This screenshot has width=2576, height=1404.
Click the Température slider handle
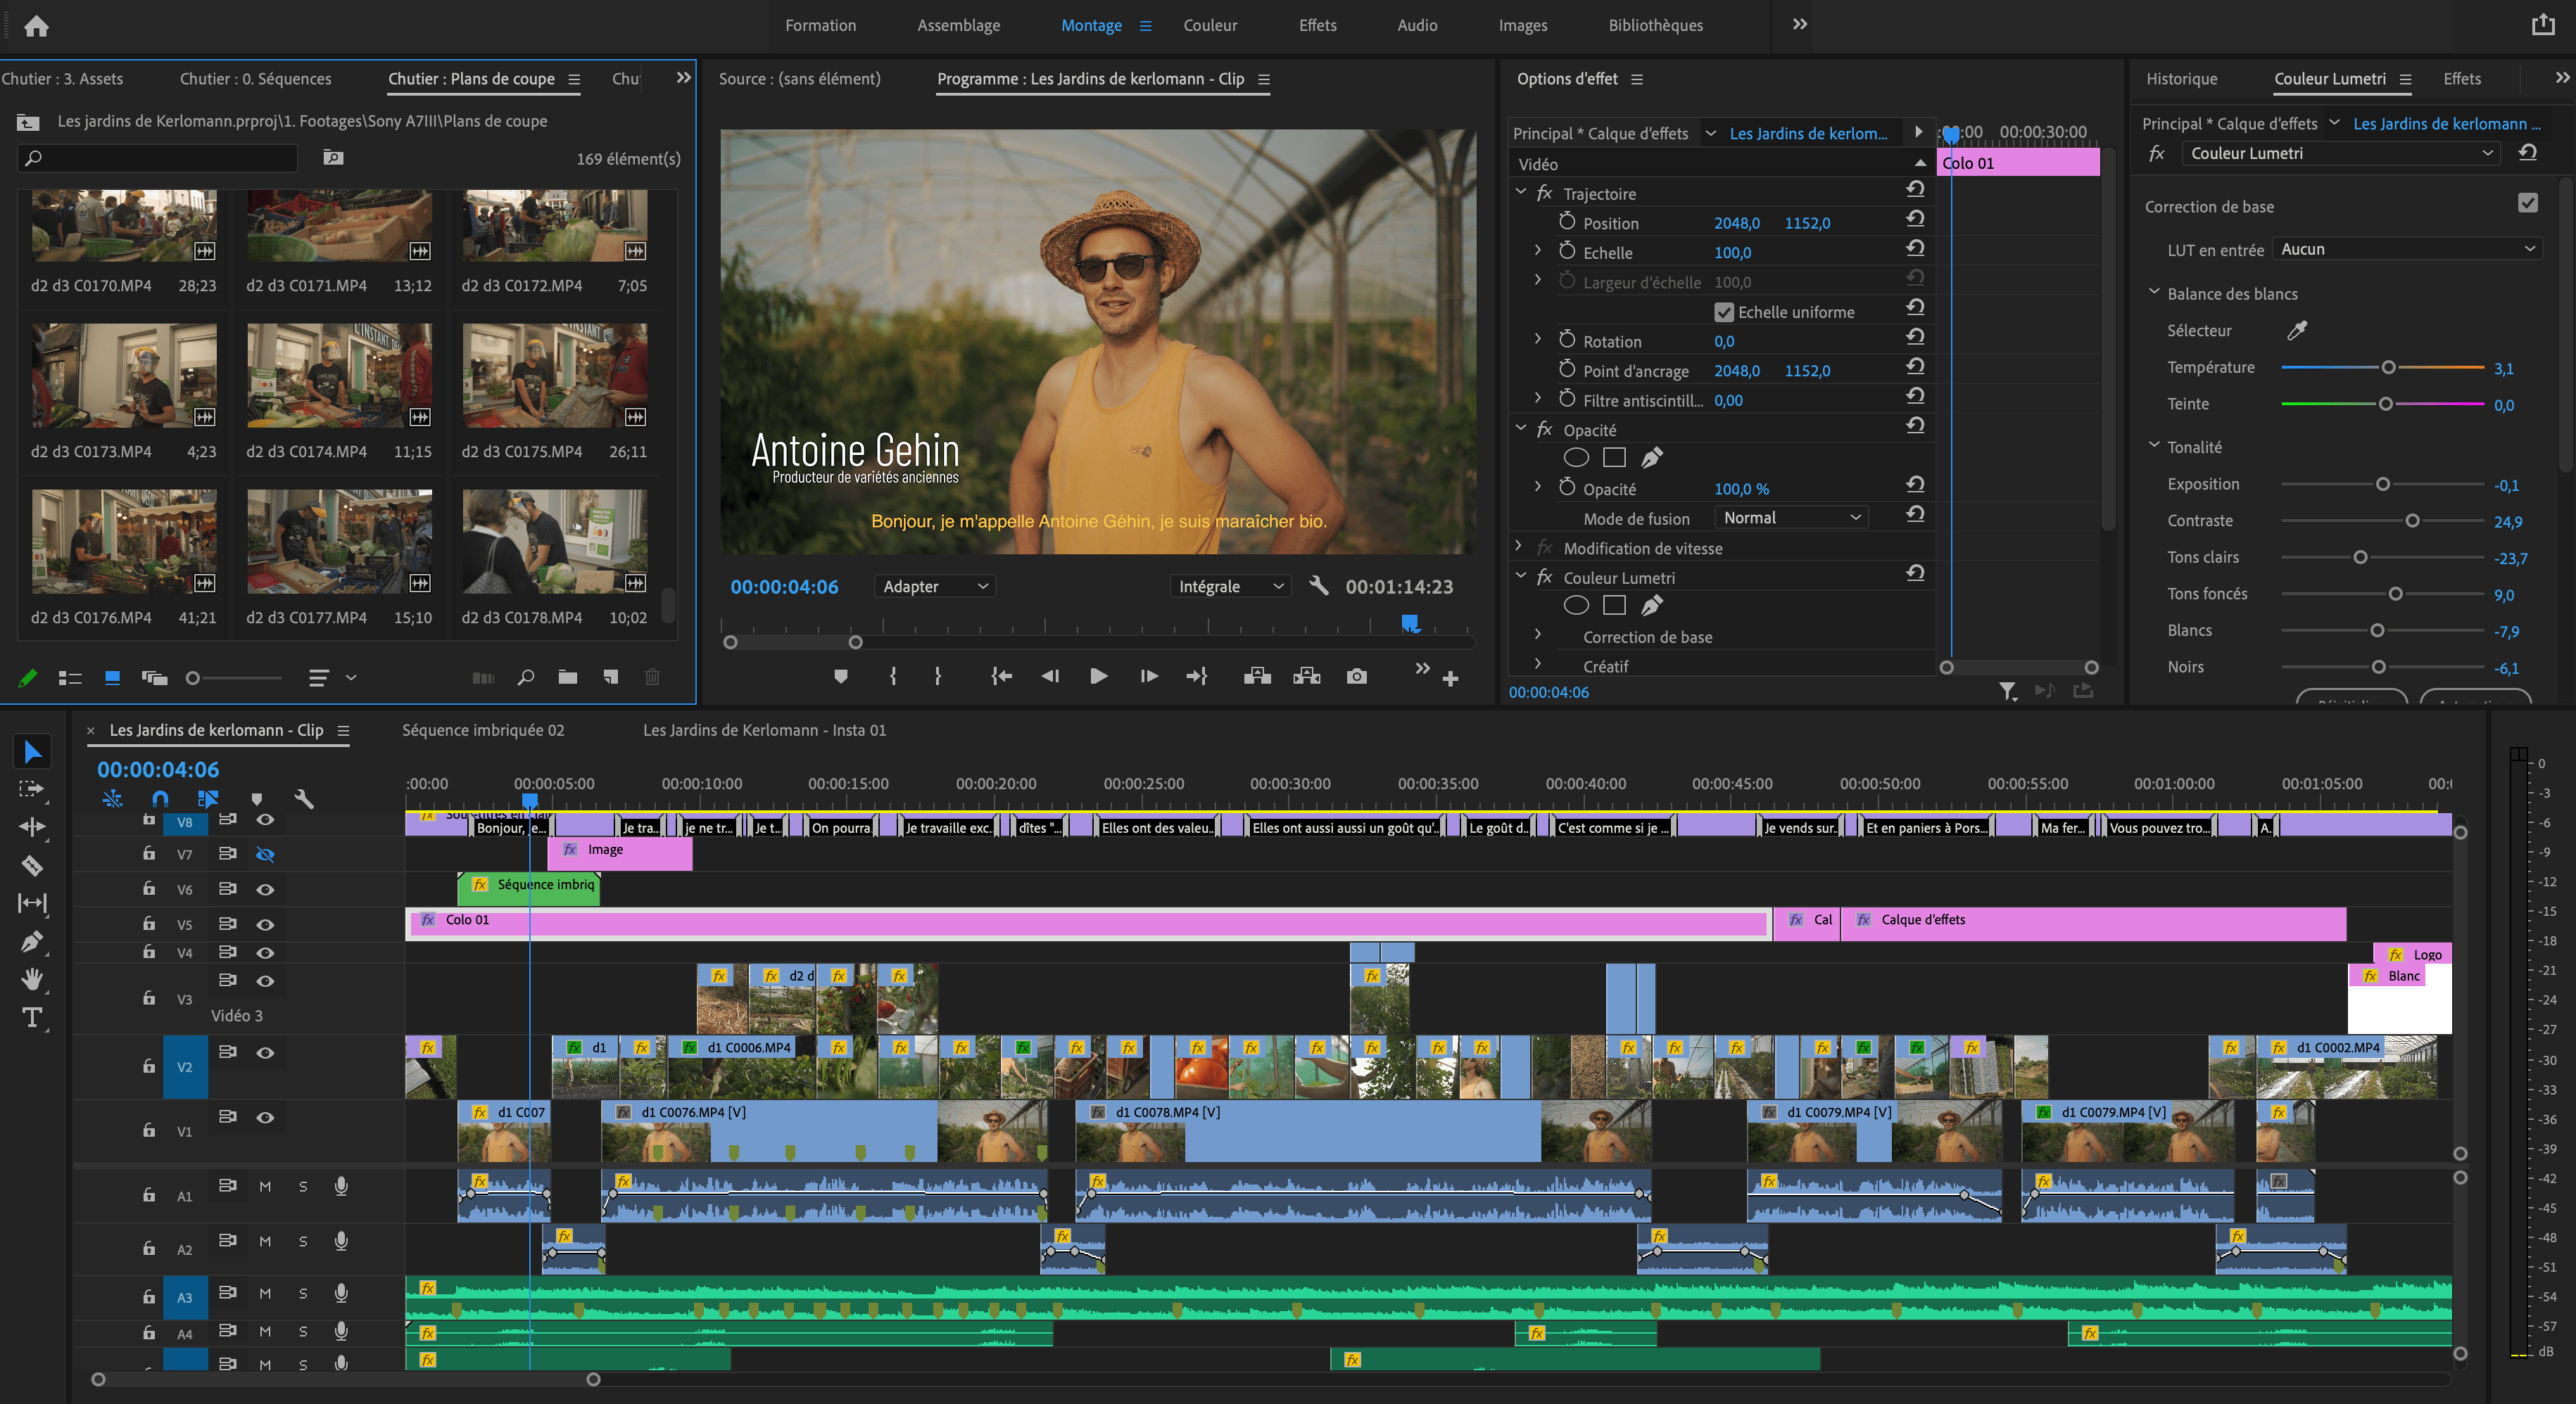pos(2388,368)
